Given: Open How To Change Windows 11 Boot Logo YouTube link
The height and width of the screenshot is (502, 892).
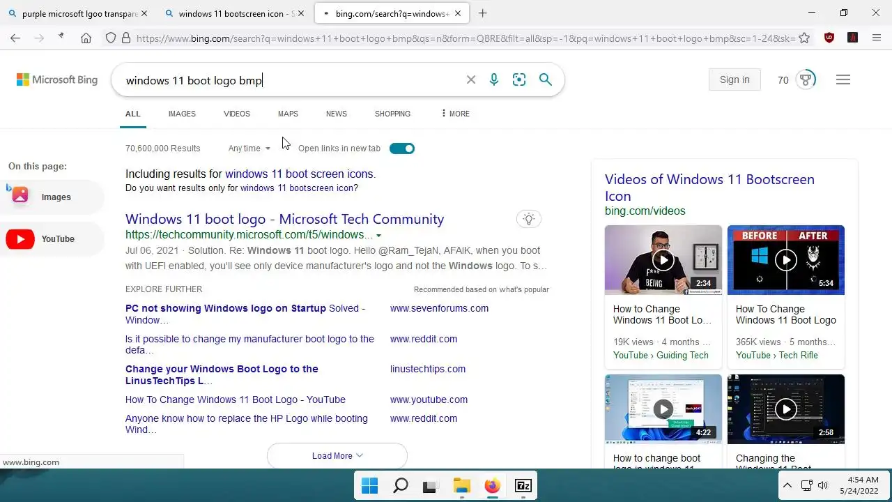Looking at the screenshot, I should [236, 400].
